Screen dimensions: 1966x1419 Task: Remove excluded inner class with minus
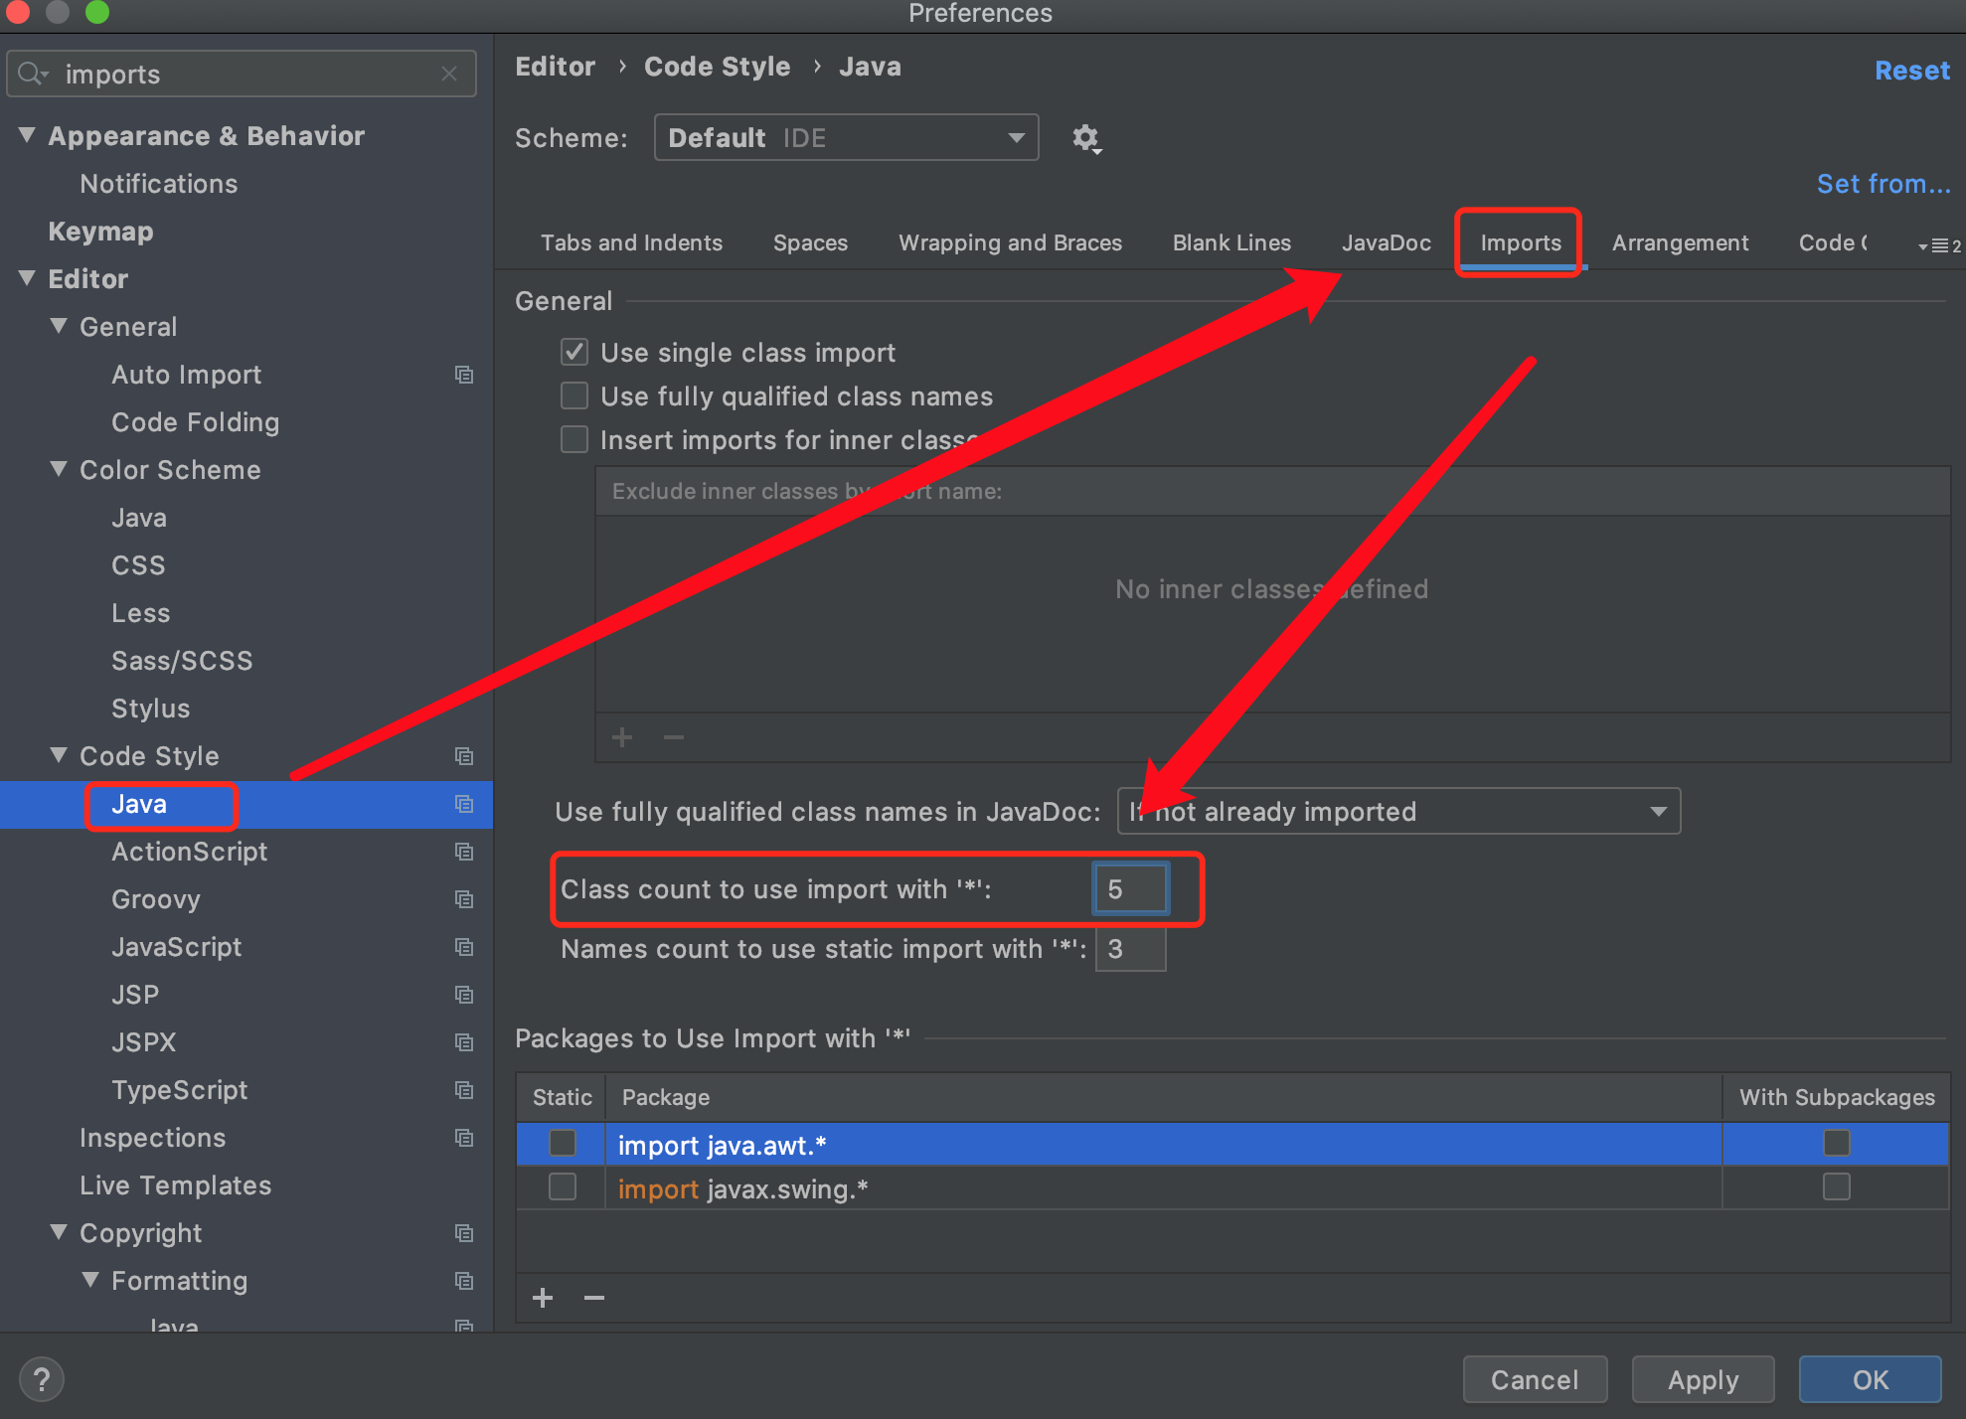(x=674, y=737)
